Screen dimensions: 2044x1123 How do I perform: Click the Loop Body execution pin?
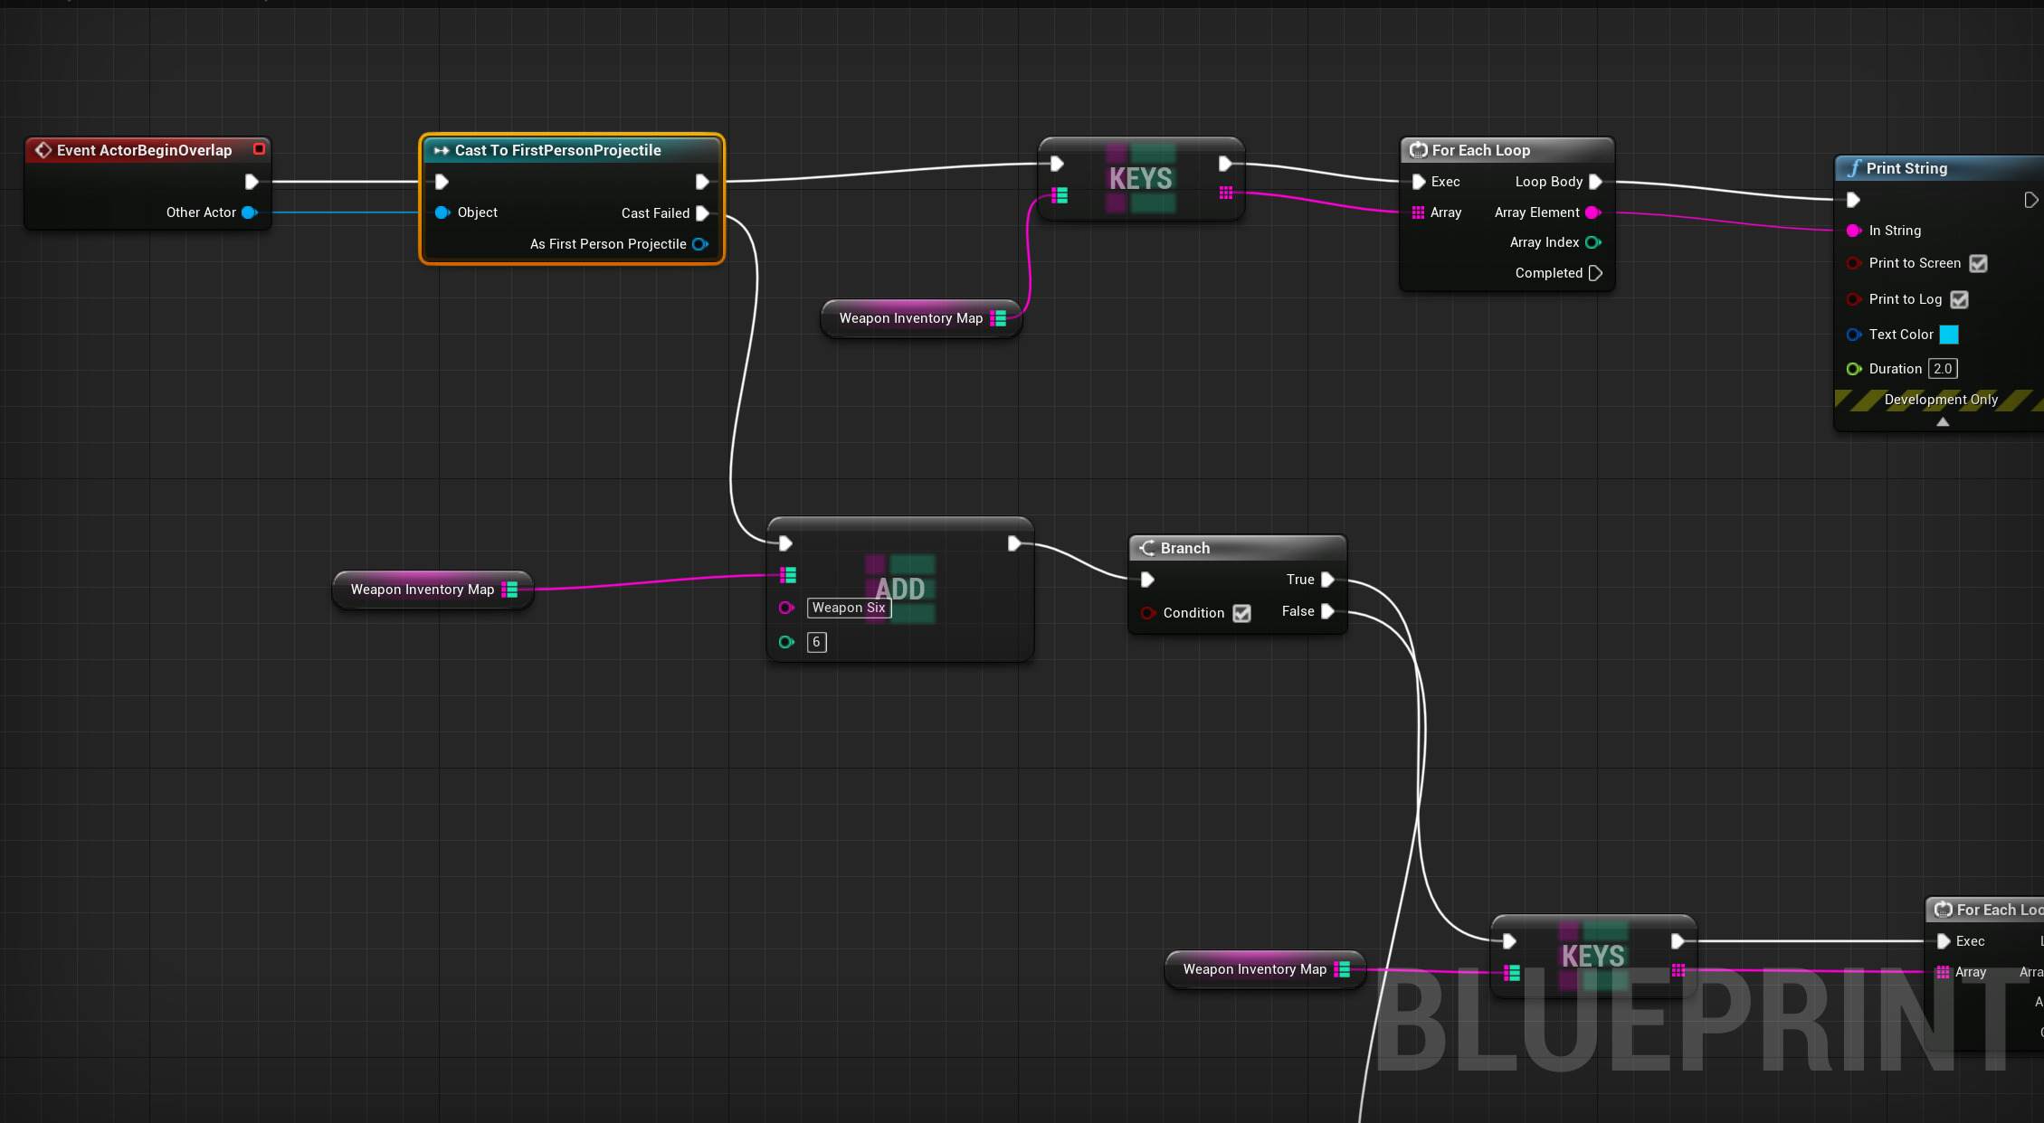(1595, 182)
